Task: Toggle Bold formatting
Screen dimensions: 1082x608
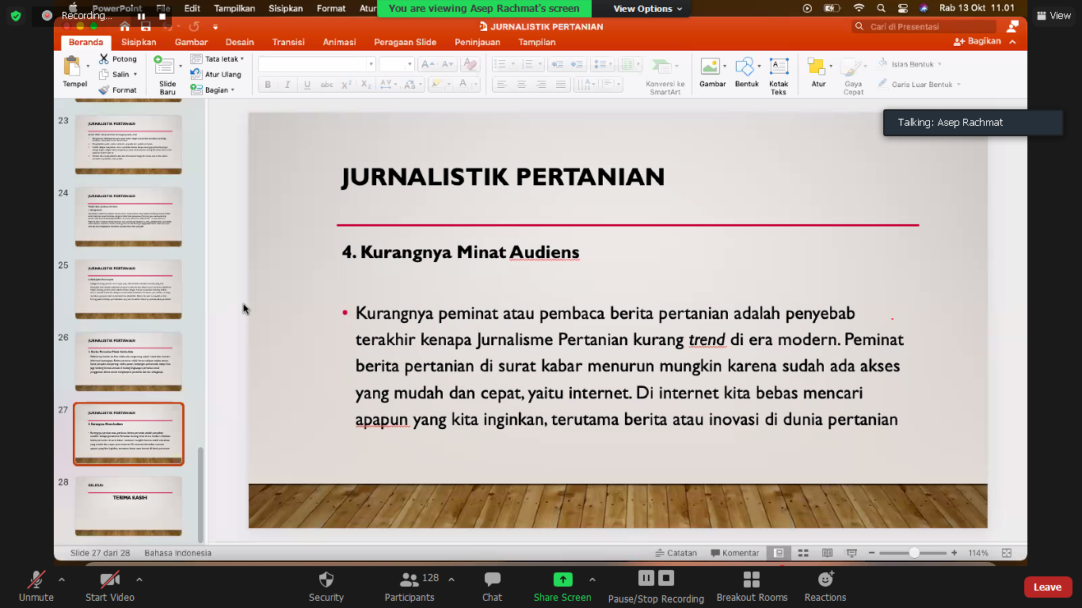Action: pos(268,85)
